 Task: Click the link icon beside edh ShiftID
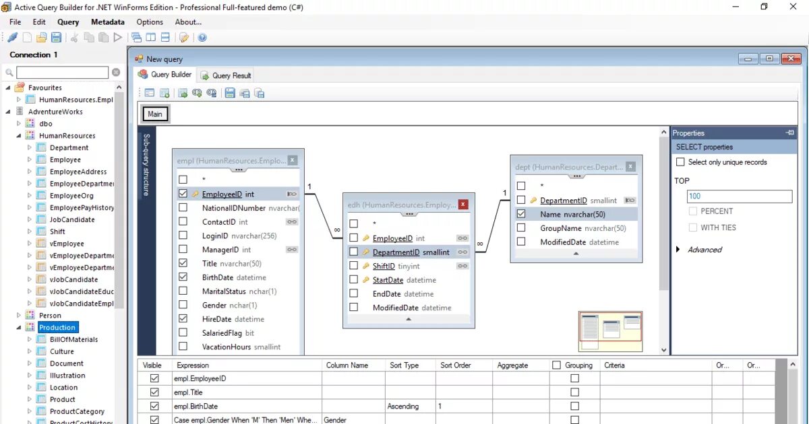[462, 266]
